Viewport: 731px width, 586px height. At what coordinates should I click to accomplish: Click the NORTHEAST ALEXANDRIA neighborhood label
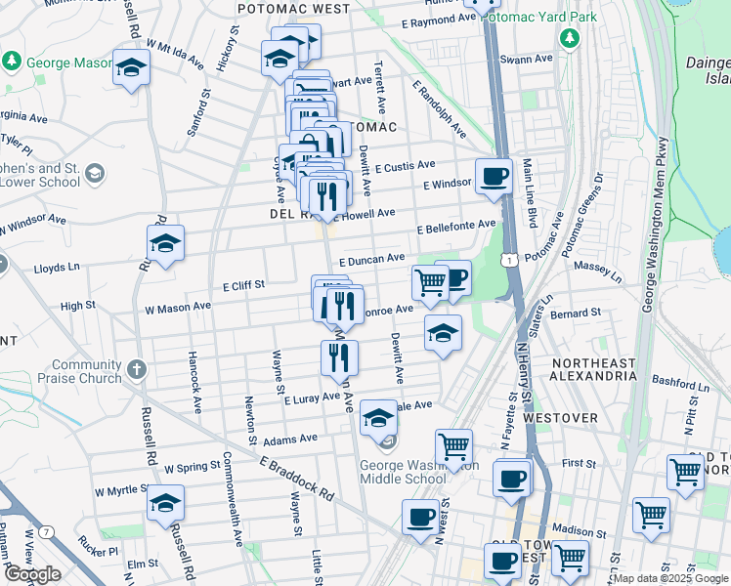pos(593,369)
